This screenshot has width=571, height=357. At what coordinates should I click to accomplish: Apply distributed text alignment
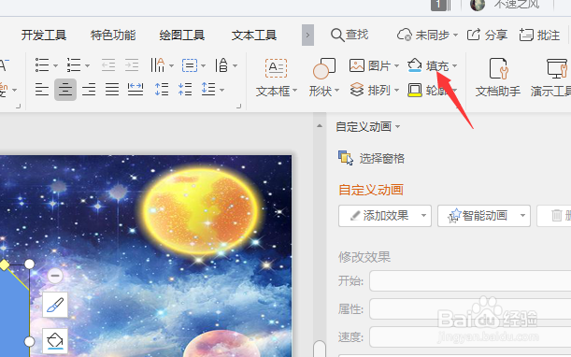[x=136, y=90]
